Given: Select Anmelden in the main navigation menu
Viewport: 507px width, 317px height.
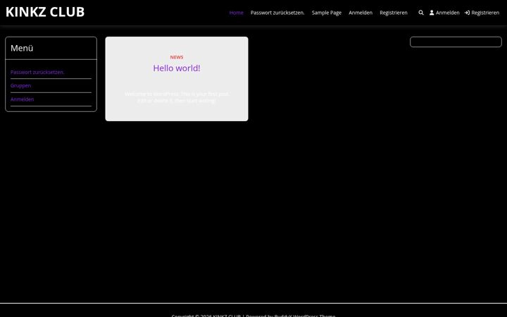Looking at the screenshot, I should (x=361, y=13).
